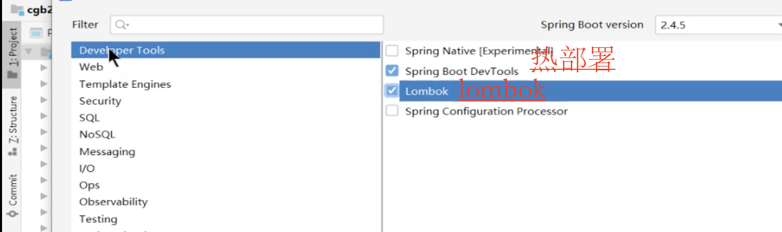Screen dimensions: 782x232
Task: Click the Commit tab icon
Action: pos(12,213)
